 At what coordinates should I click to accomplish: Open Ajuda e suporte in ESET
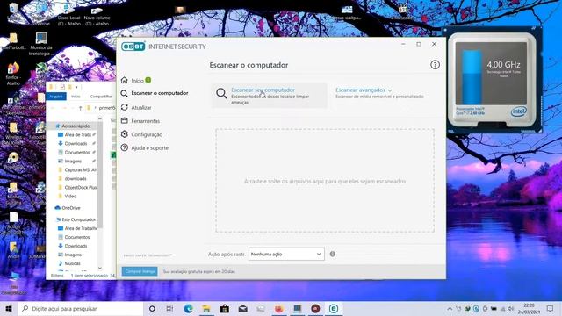pyautogui.click(x=149, y=148)
